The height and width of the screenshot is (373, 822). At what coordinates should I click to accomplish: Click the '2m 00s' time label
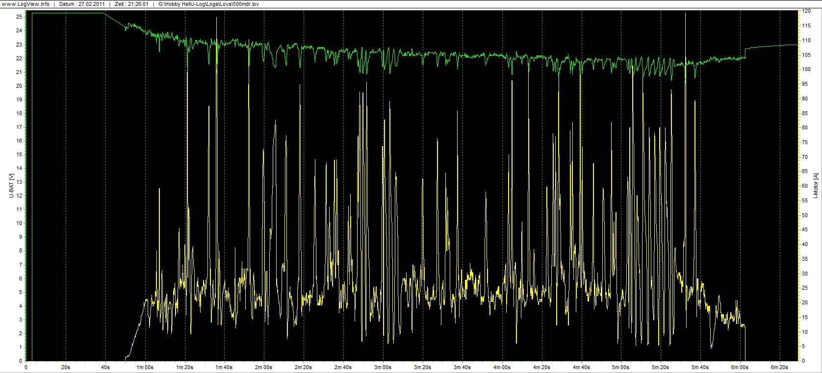[264, 367]
